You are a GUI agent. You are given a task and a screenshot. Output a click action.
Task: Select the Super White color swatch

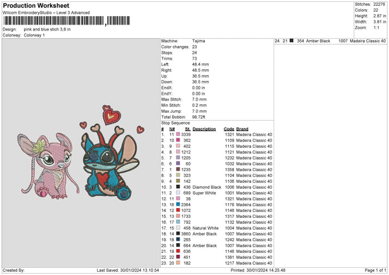(178, 193)
